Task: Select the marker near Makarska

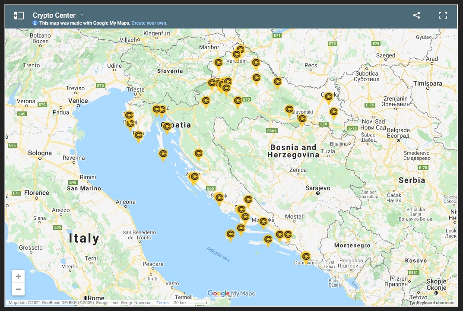Action: (x=263, y=222)
